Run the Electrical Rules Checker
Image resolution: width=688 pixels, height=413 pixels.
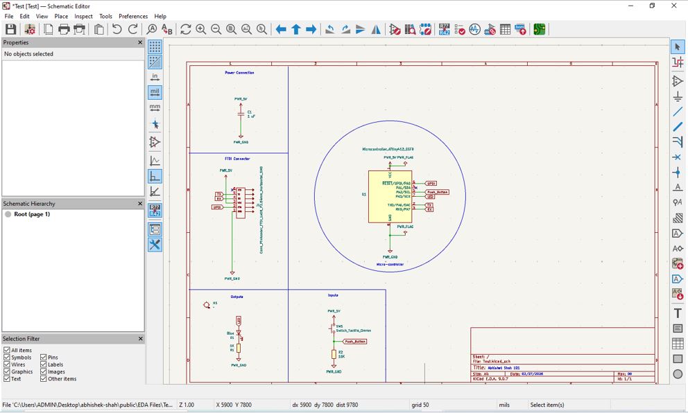click(459, 29)
